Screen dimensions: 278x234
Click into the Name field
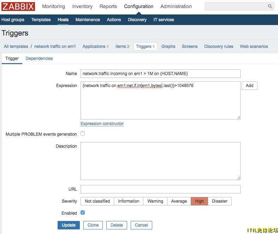[160, 74]
